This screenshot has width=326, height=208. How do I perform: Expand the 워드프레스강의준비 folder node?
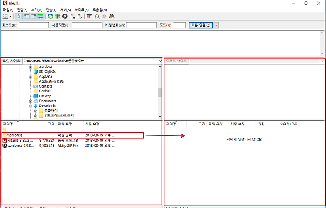click(36, 116)
